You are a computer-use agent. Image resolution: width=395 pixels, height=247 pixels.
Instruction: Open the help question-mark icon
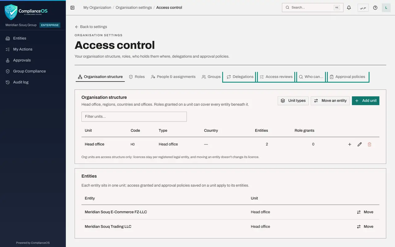coord(375,8)
